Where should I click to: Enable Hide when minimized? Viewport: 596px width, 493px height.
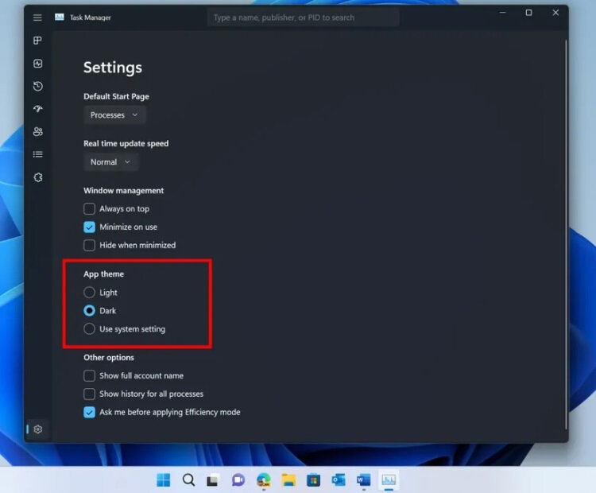pyautogui.click(x=89, y=246)
